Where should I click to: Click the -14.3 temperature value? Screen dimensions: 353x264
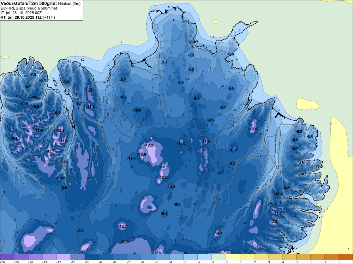coord(171,187)
